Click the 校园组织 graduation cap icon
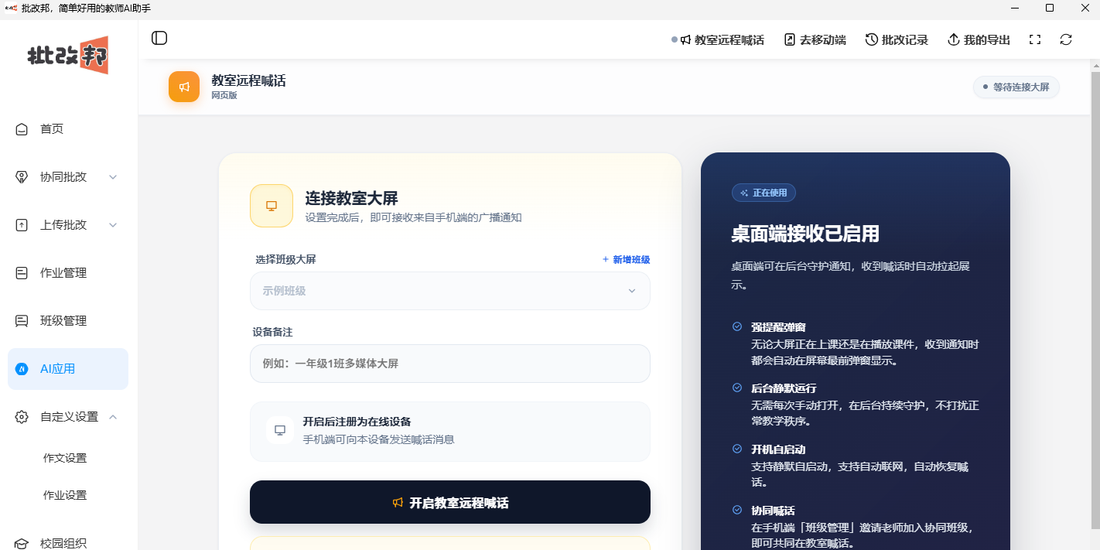Viewport: 1100px width, 550px height. click(22, 543)
